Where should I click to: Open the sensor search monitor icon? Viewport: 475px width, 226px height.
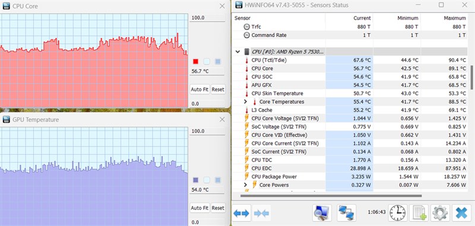point(322,213)
